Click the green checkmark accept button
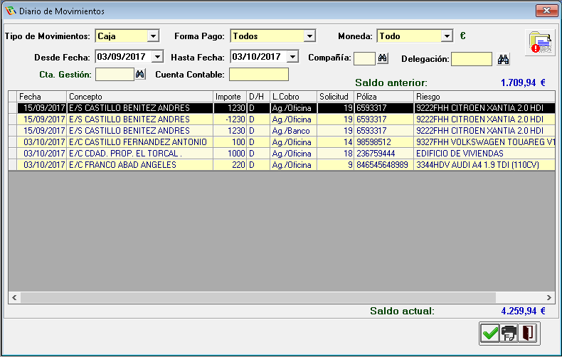 click(x=490, y=334)
